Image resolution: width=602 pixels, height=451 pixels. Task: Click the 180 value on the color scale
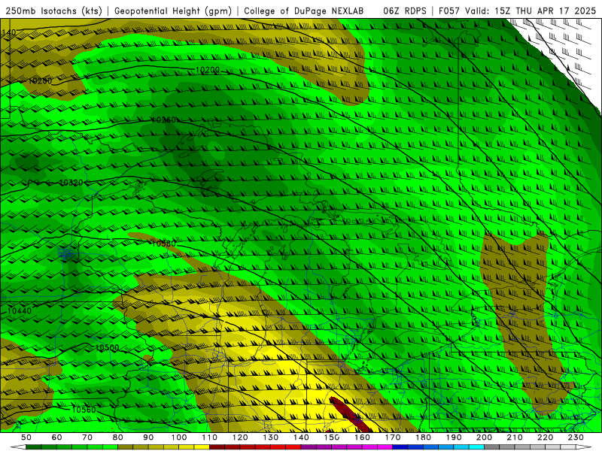point(423,437)
